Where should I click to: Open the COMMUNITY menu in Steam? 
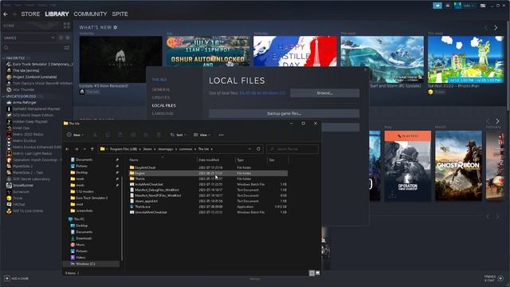click(90, 14)
